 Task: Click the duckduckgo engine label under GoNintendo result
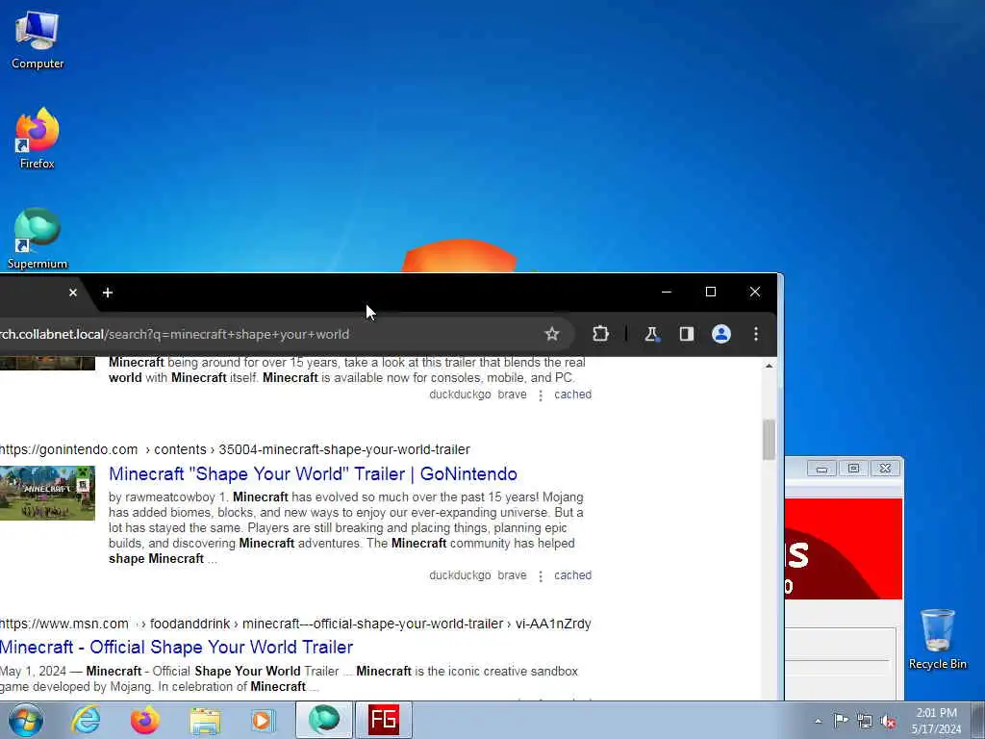pos(460,575)
